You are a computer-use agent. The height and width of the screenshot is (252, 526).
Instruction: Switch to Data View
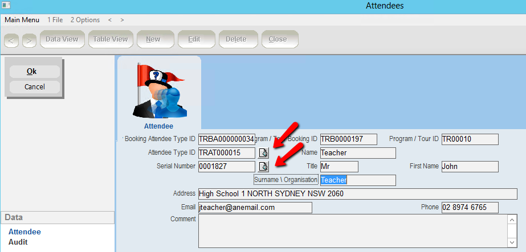click(62, 40)
